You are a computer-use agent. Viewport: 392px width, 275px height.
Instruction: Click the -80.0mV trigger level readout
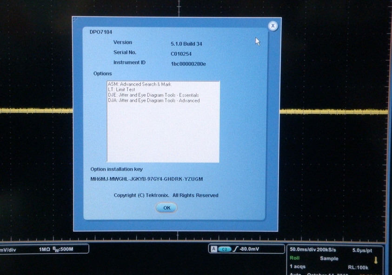click(x=249, y=249)
